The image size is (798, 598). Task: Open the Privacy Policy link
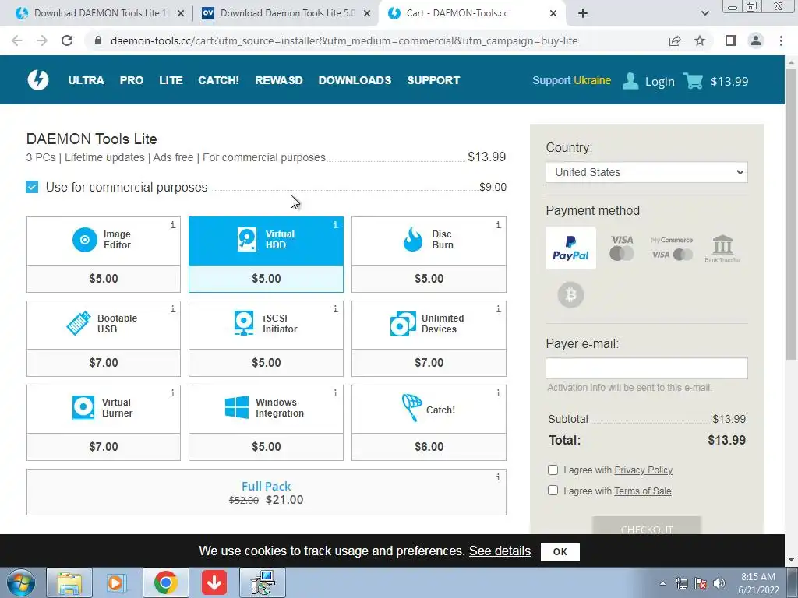click(x=643, y=470)
